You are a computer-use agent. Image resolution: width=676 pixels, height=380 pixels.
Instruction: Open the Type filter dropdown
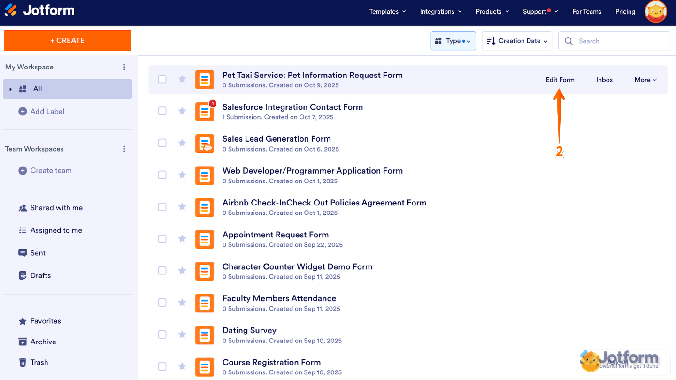[453, 41]
